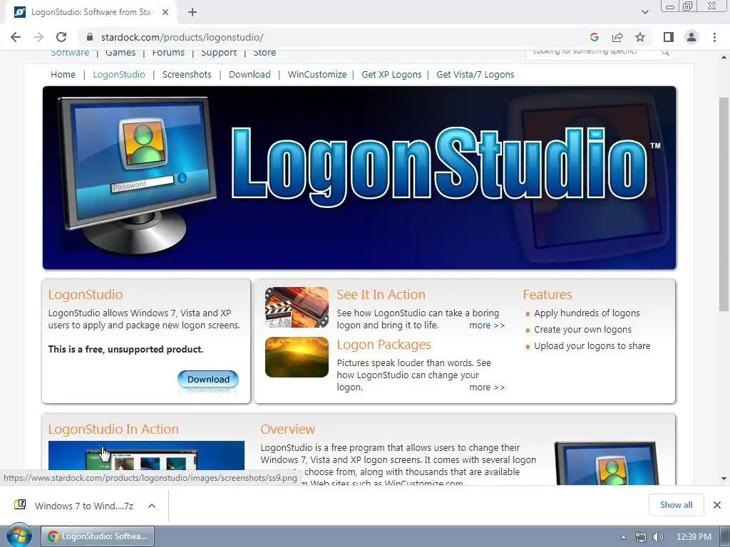This screenshot has width=730, height=547.
Task: Click 'Apply hundreds of logons' feature text
Action: 587,313
